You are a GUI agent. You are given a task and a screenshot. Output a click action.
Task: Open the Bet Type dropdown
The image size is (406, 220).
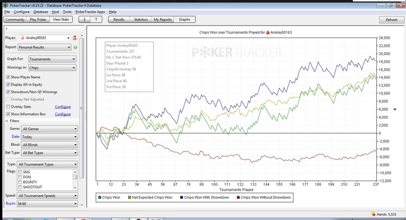[x=49, y=153]
